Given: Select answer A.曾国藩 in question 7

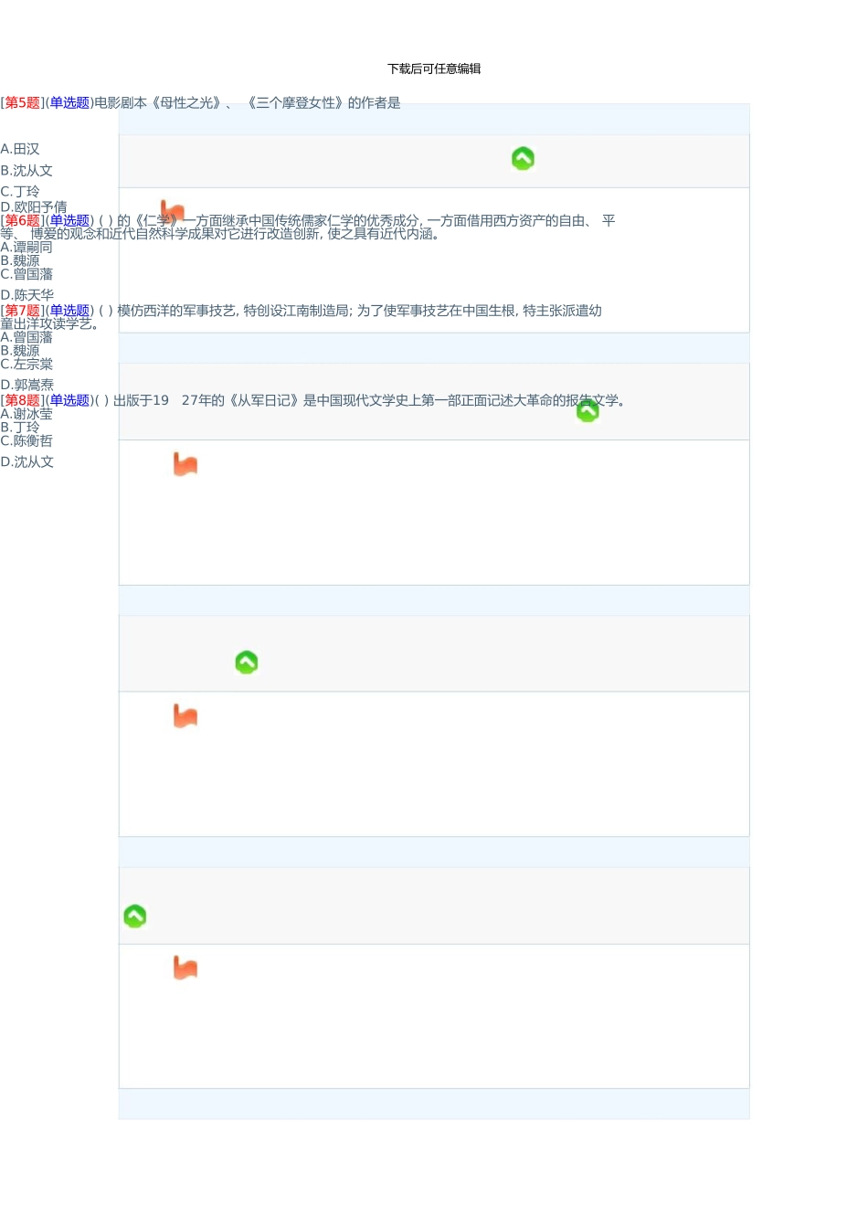Looking at the screenshot, I should 26,337.
